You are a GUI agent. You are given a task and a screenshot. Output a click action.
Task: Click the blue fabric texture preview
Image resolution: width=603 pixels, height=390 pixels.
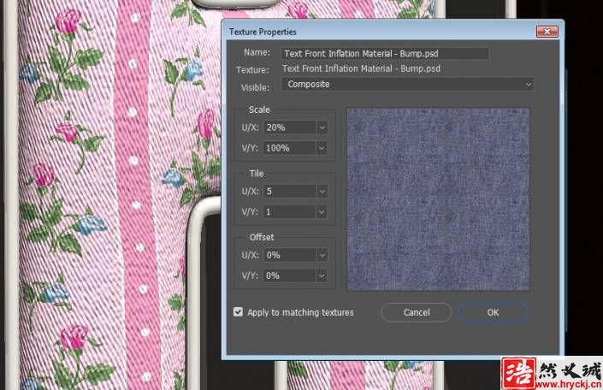coord(439,199)
